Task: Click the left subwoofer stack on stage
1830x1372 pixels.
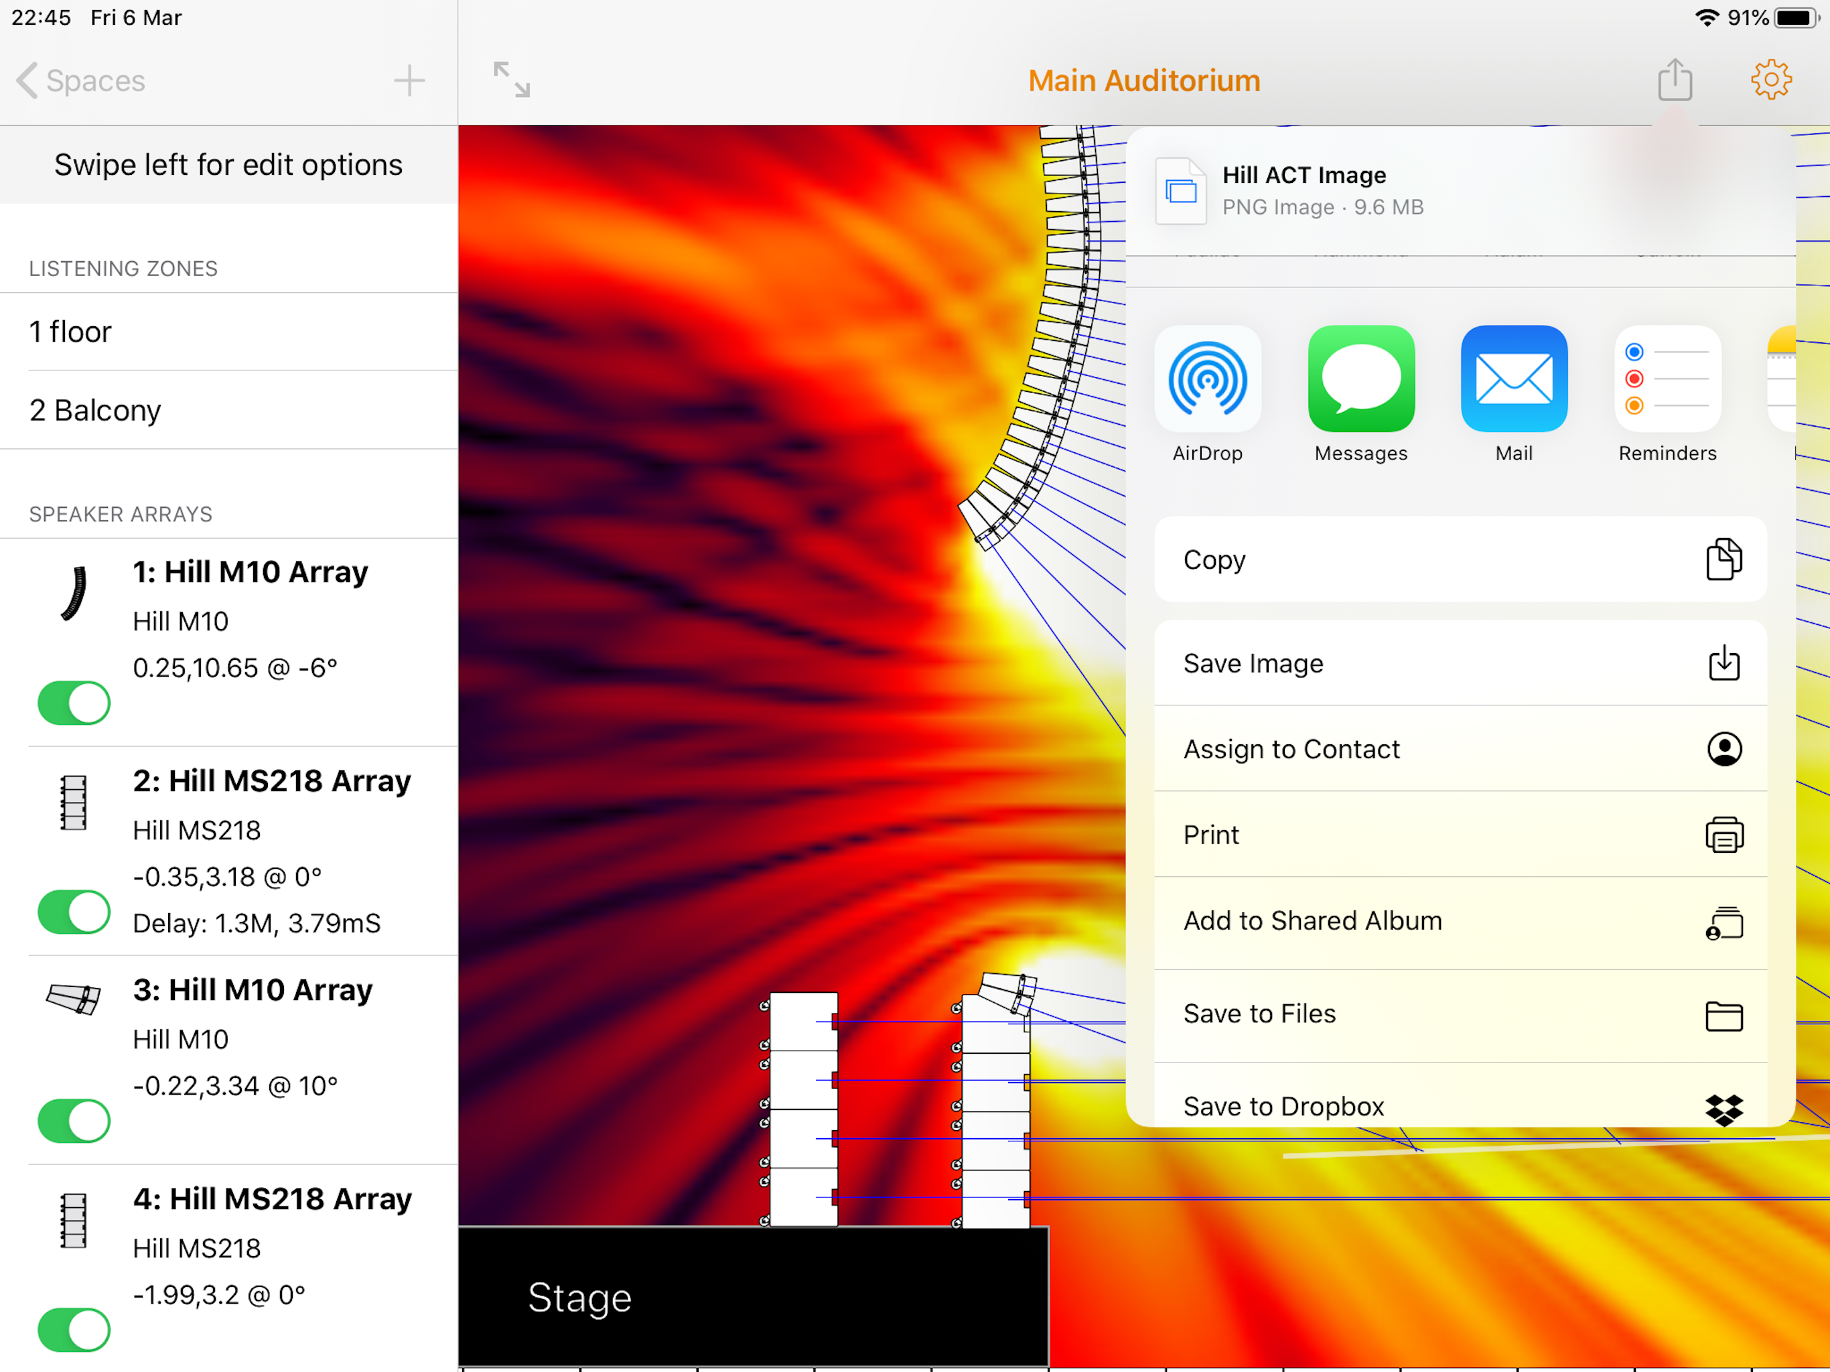Action: click(x=802, y=1109)
